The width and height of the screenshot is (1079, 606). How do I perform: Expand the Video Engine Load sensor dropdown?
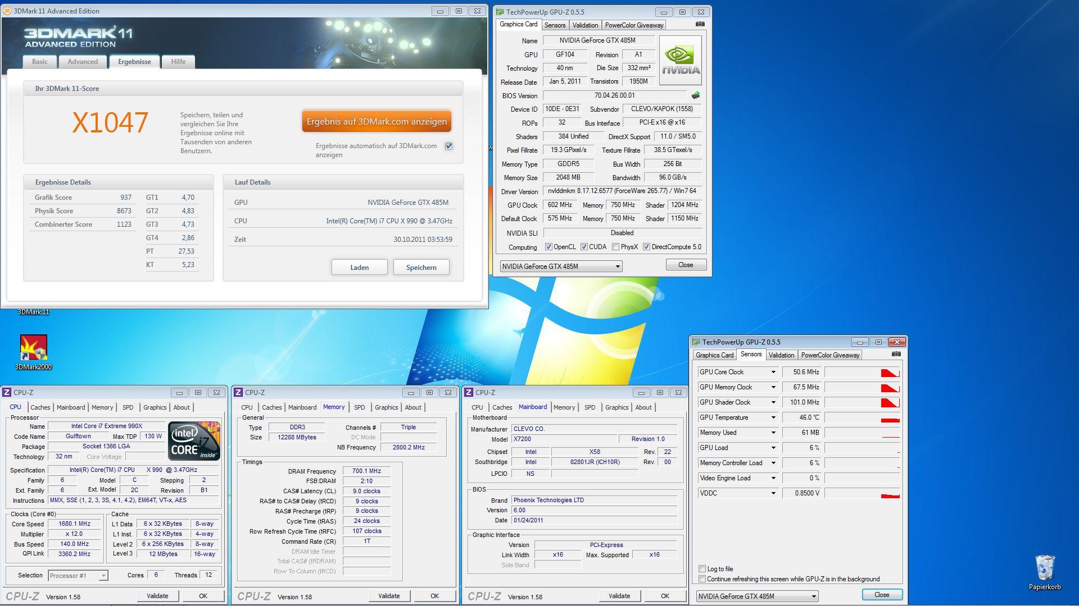[773, 478]
